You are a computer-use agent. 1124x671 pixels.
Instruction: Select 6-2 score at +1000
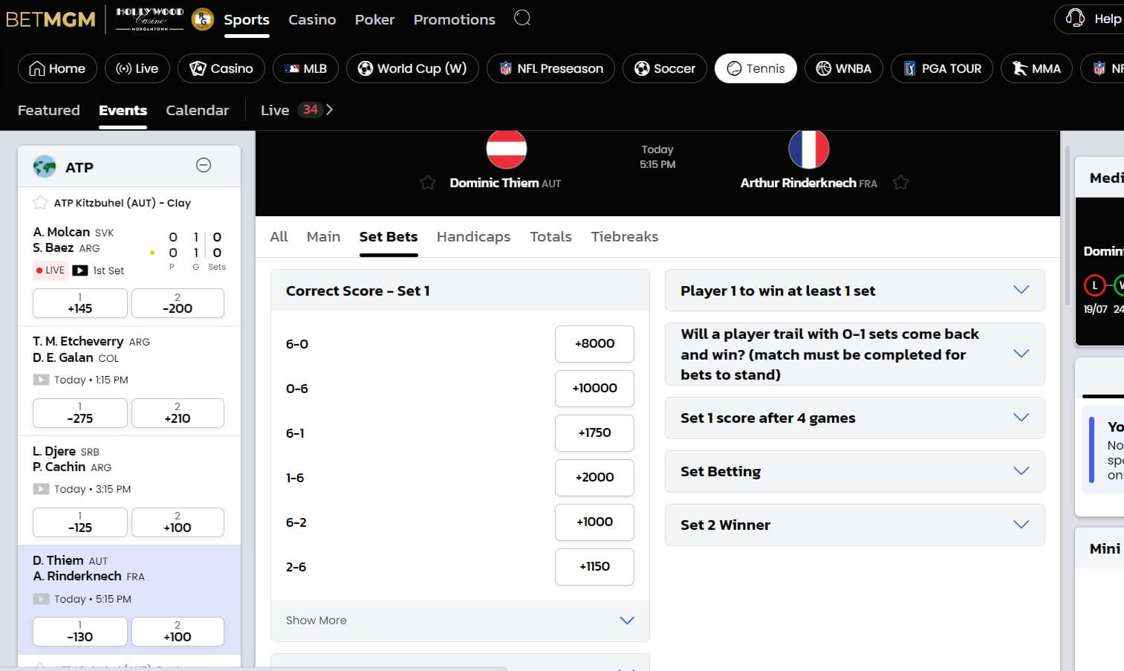coord(594,522)
